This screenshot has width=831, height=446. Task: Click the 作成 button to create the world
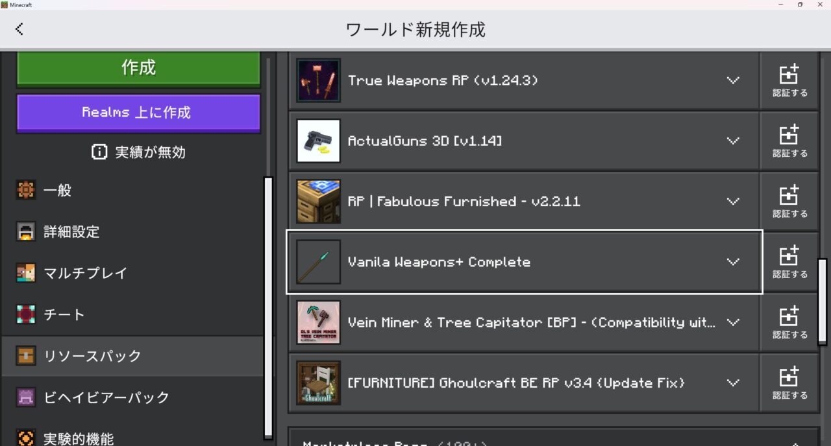138,66
